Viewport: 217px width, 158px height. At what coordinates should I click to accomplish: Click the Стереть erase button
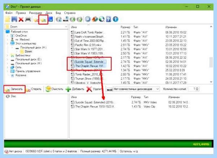[34, 89]
